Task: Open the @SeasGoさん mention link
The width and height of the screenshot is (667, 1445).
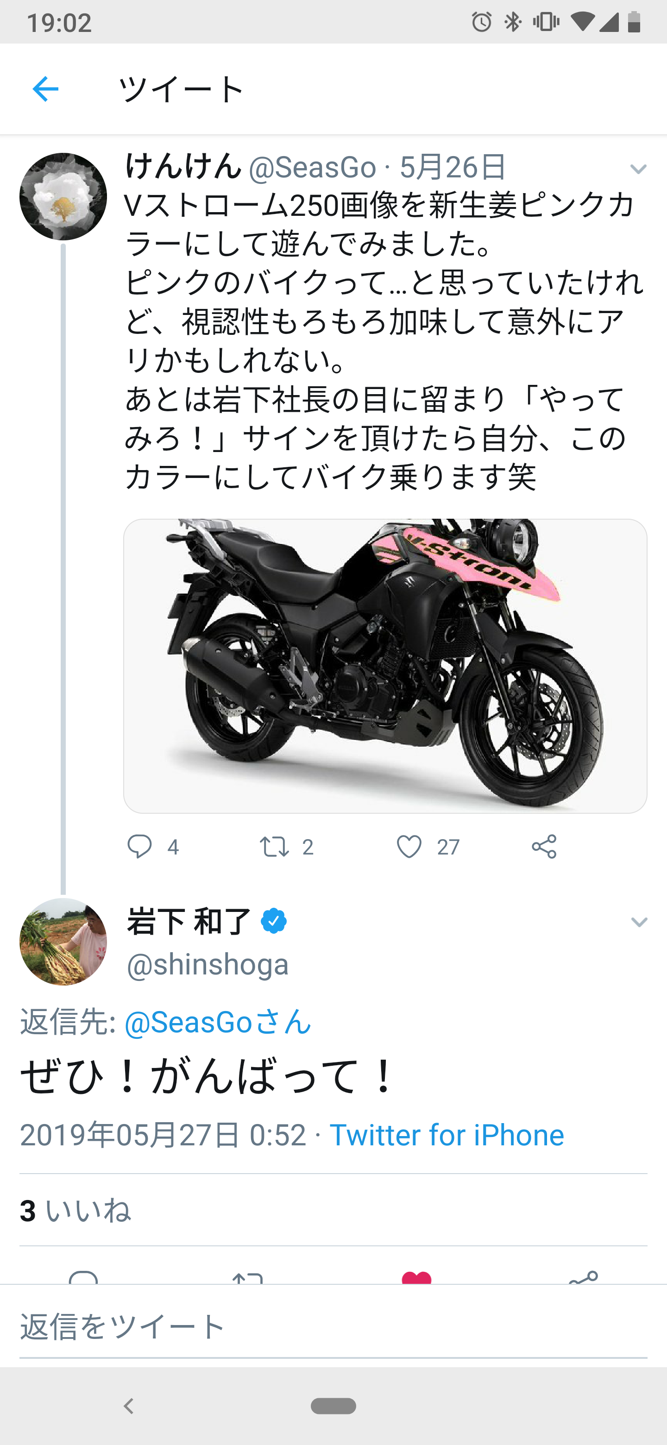Action: [217, 1022]
